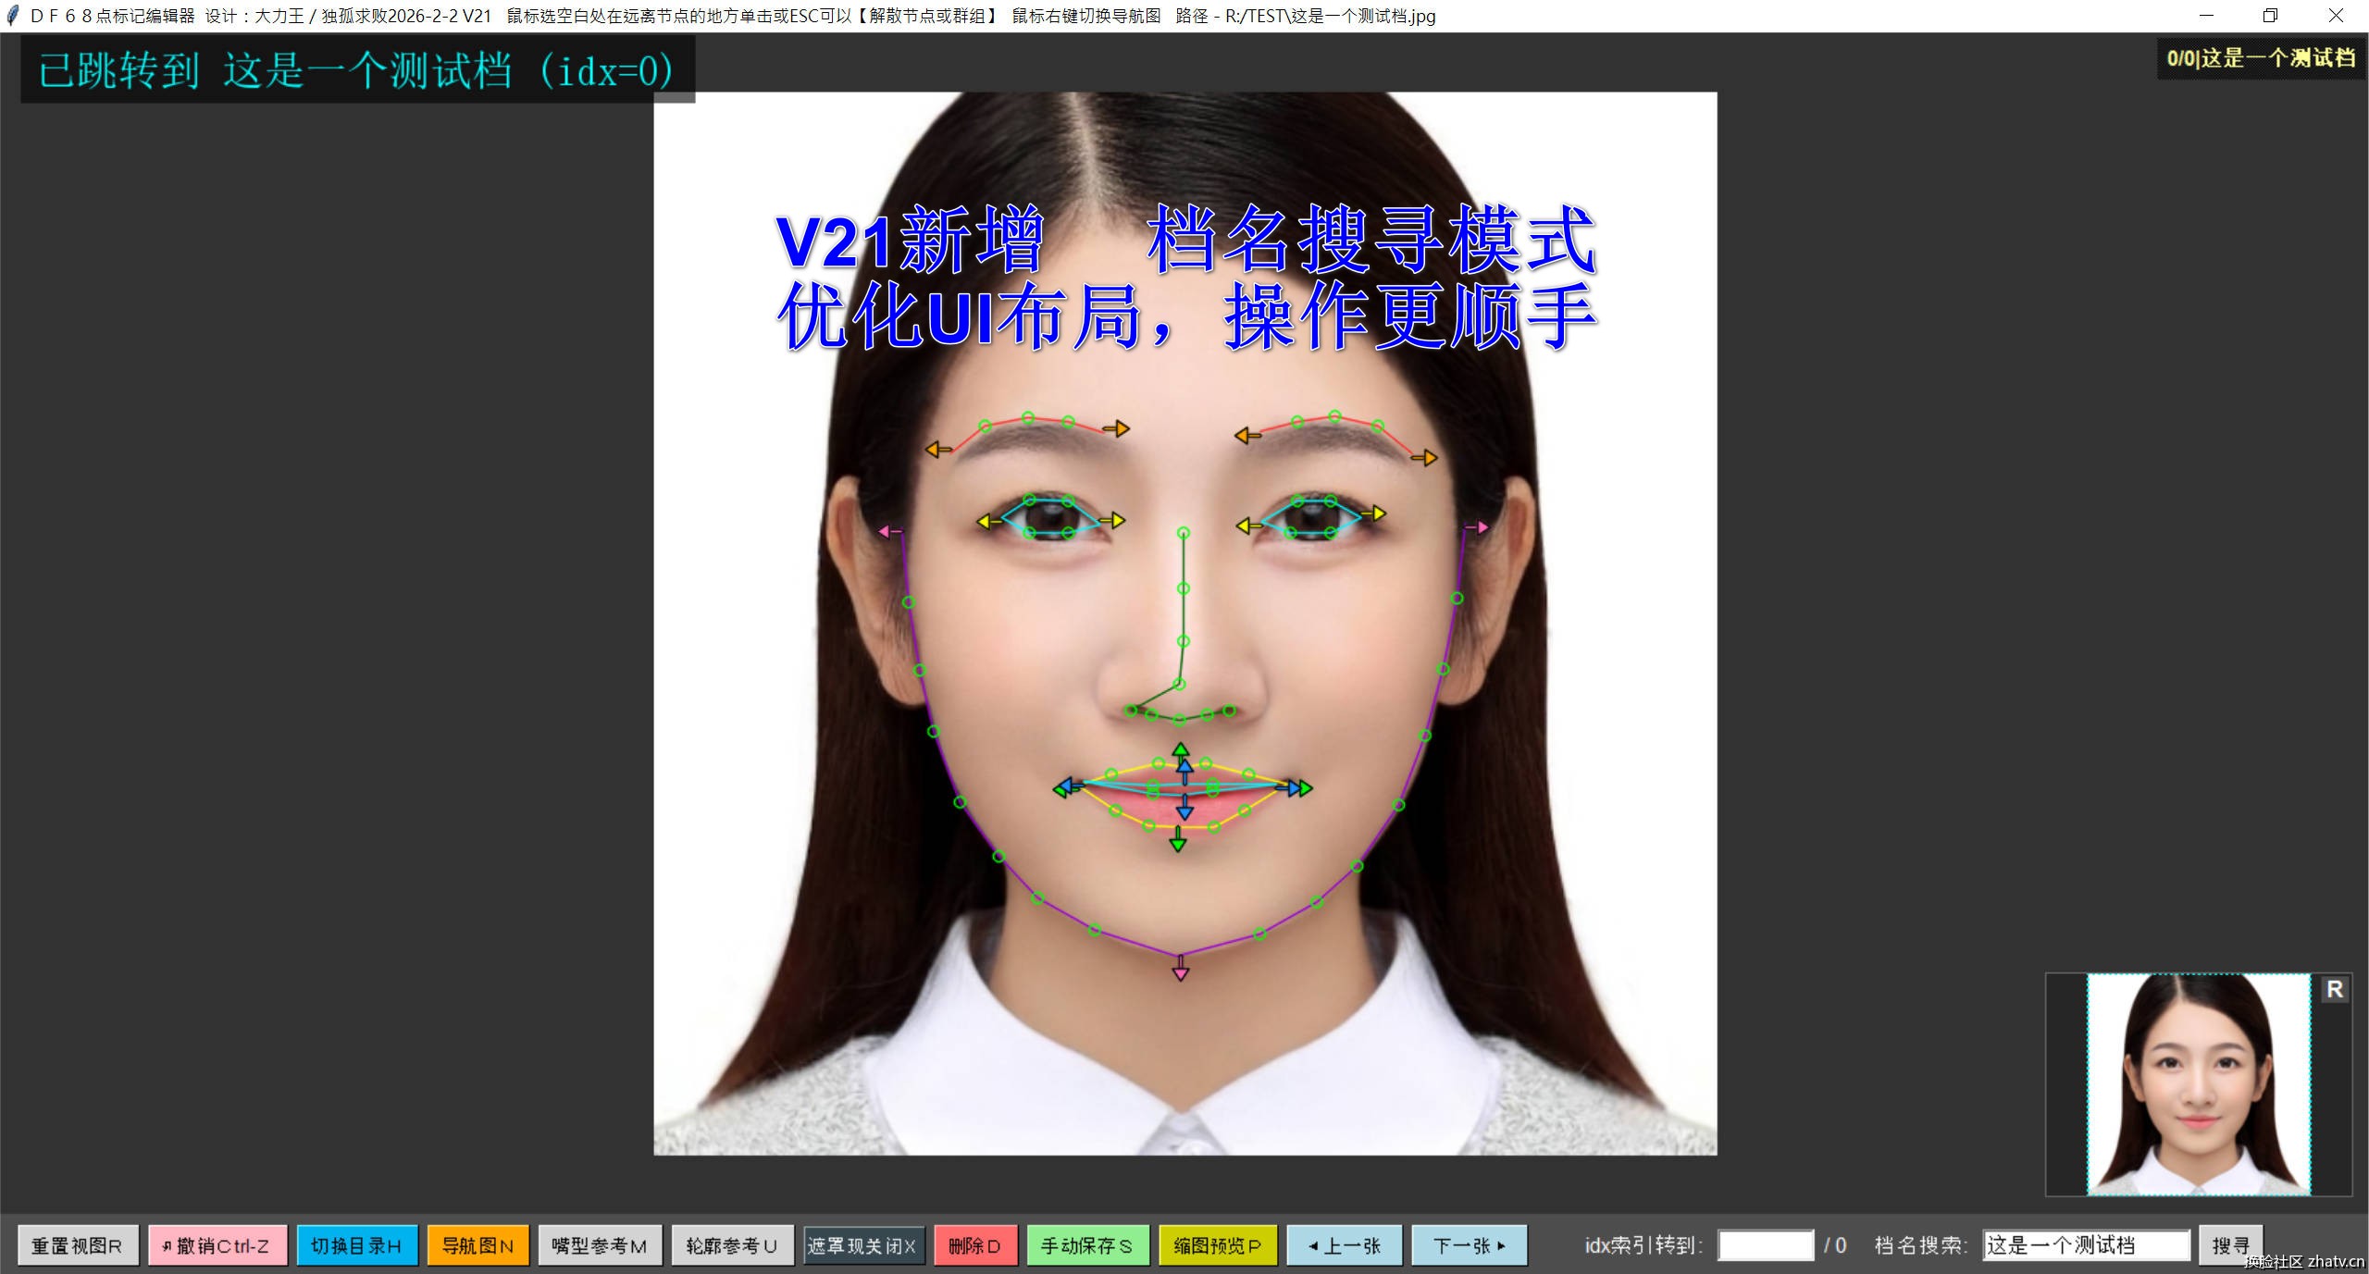Click the R icon on navigator panel
The width and height of the screenshot is (2369, 1274).
coord(2334,989)
